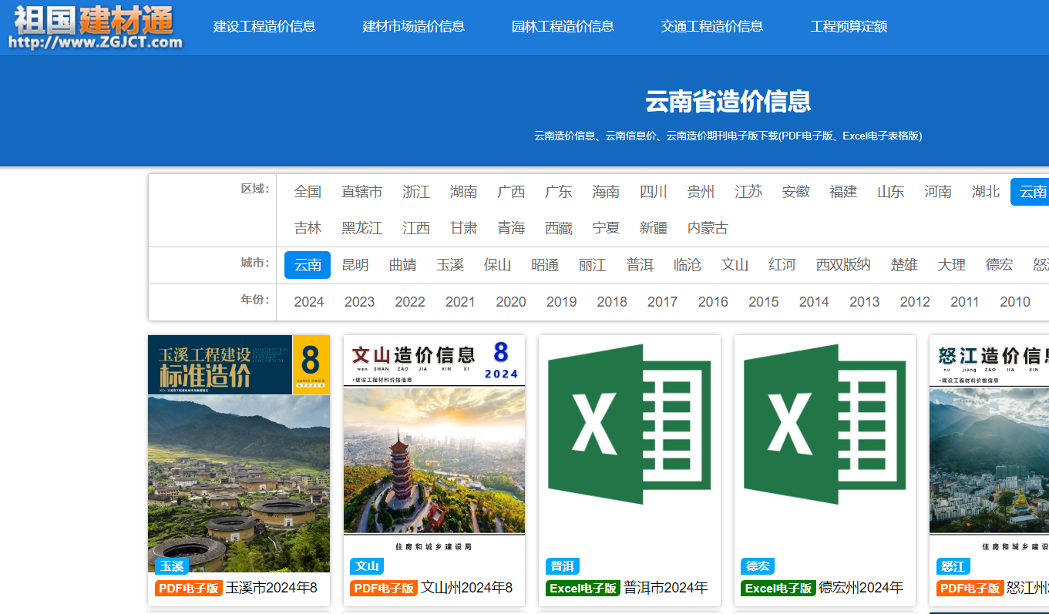The image size is (1049, 614).
Task: Select region 宁夏
Action: [606, 228]
